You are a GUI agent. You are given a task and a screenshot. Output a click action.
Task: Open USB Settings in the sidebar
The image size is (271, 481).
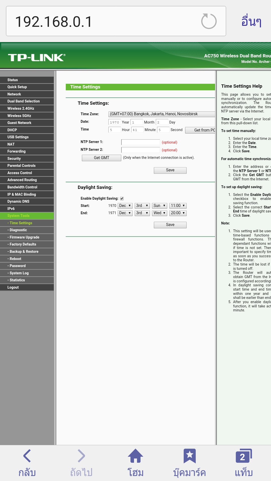(x=27, y=137)
